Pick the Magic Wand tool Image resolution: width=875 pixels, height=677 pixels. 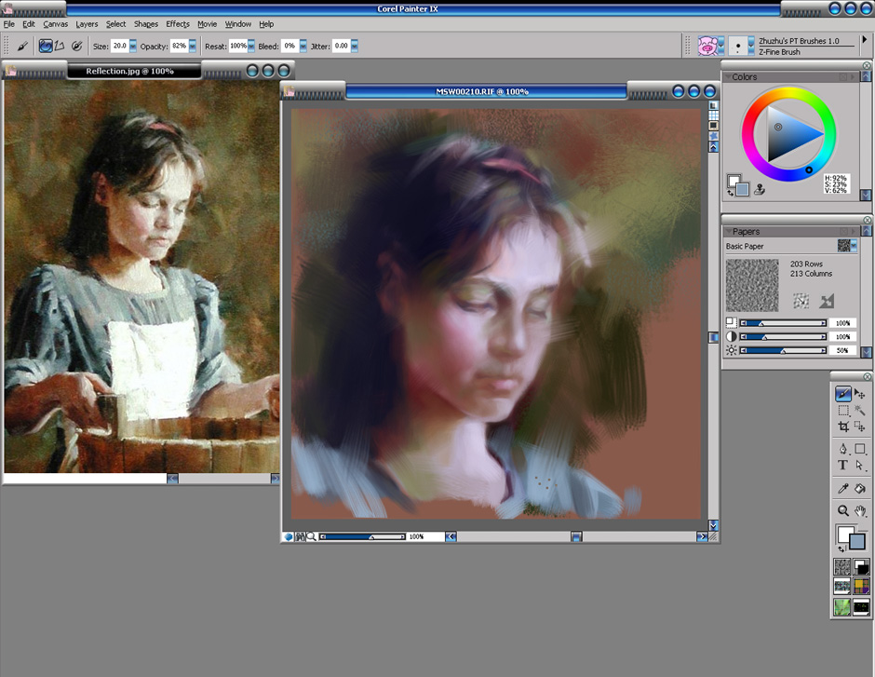click(x=860, y=411)
